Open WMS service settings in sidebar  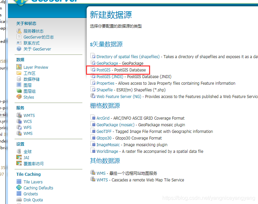click(x=28, y=133)
